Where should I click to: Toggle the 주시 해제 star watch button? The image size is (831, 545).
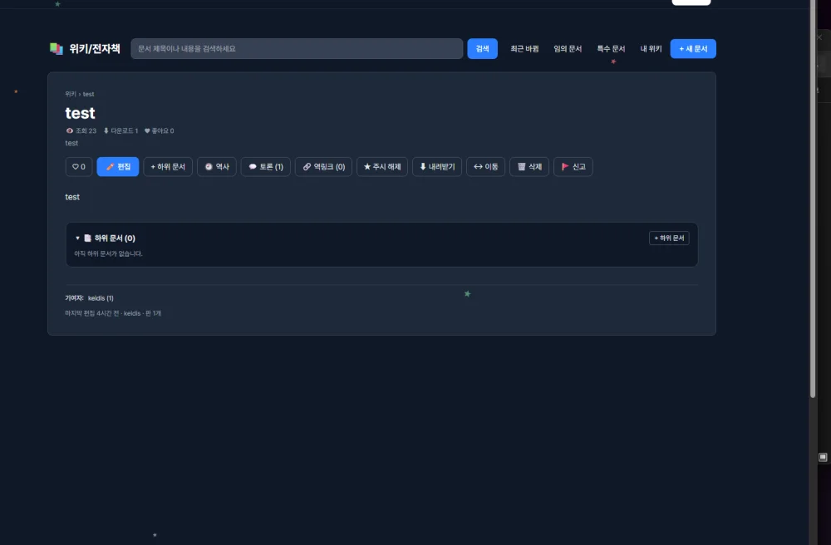point(382,167)
